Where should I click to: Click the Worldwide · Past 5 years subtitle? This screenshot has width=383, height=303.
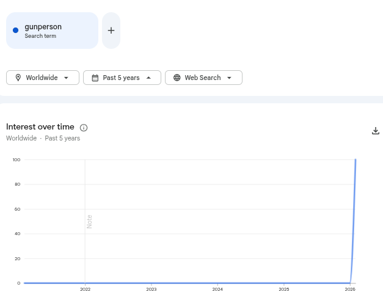point(43,138)
